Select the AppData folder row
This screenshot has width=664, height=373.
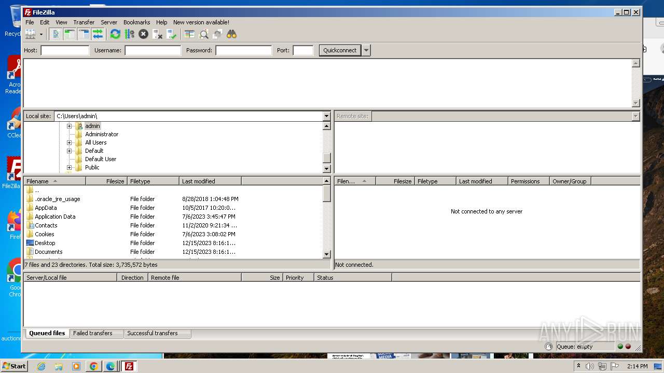[x=173, y=208]
